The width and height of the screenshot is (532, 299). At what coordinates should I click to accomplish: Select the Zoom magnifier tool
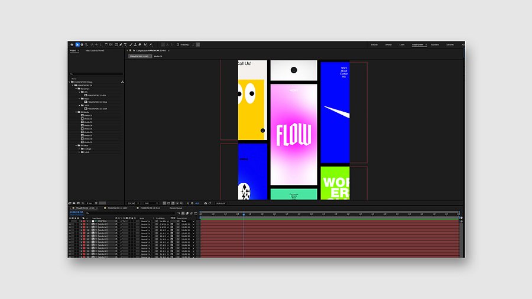[86, 44]
